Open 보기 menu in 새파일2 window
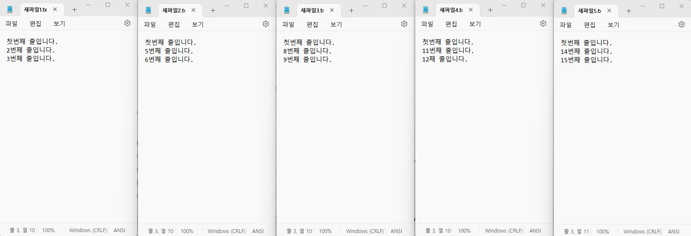The height and width of the screenshot is (236, 691). click(198, 24)
